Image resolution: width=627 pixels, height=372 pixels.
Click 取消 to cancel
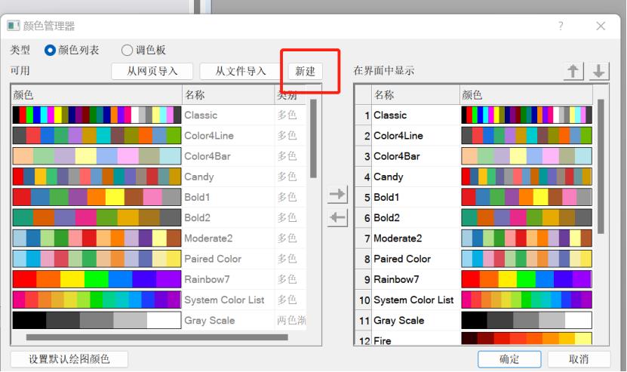point(579,359)
